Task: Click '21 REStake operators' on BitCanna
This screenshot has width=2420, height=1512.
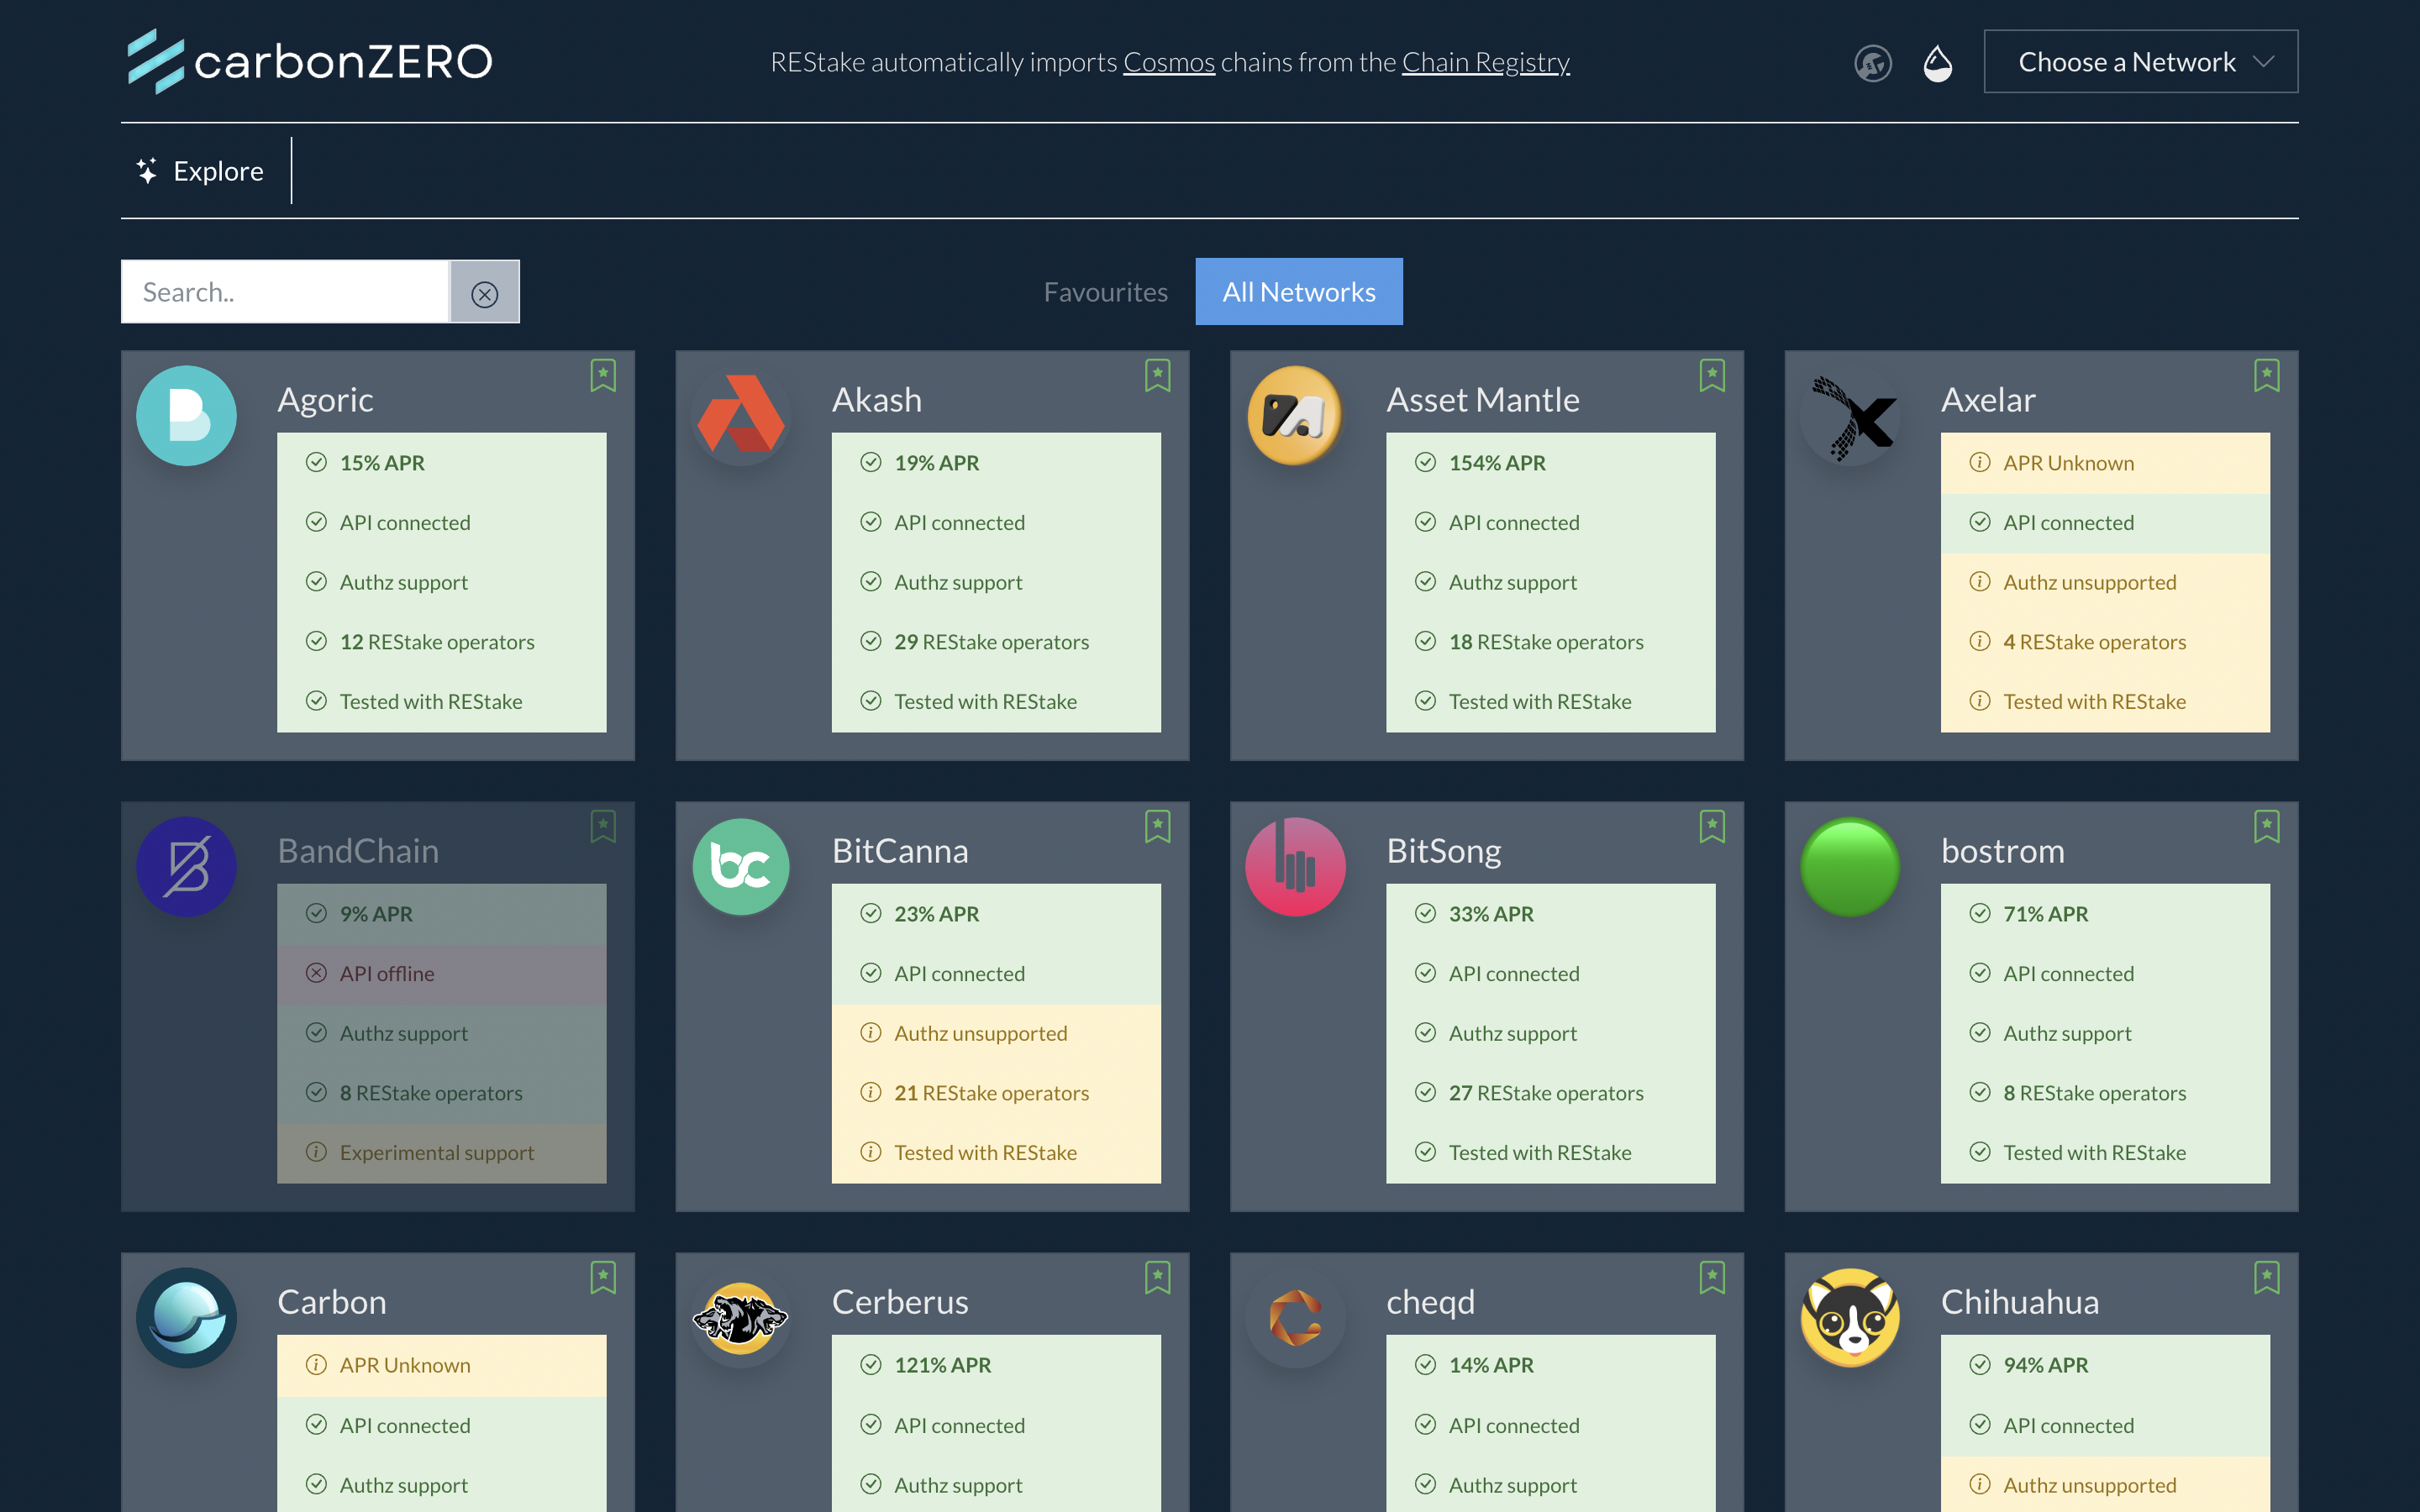Action: 996,1093
